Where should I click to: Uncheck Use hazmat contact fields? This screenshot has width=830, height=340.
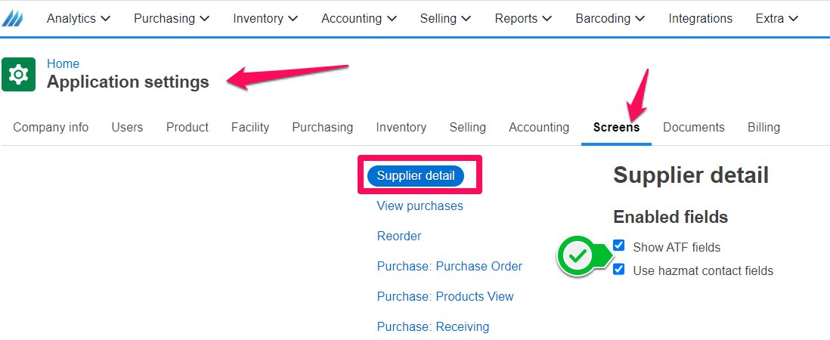pos(618,269)
